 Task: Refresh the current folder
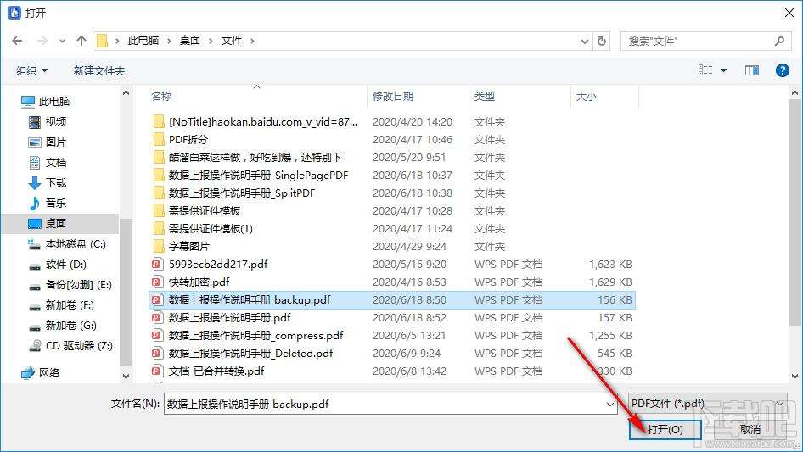(x=603, y=41)
